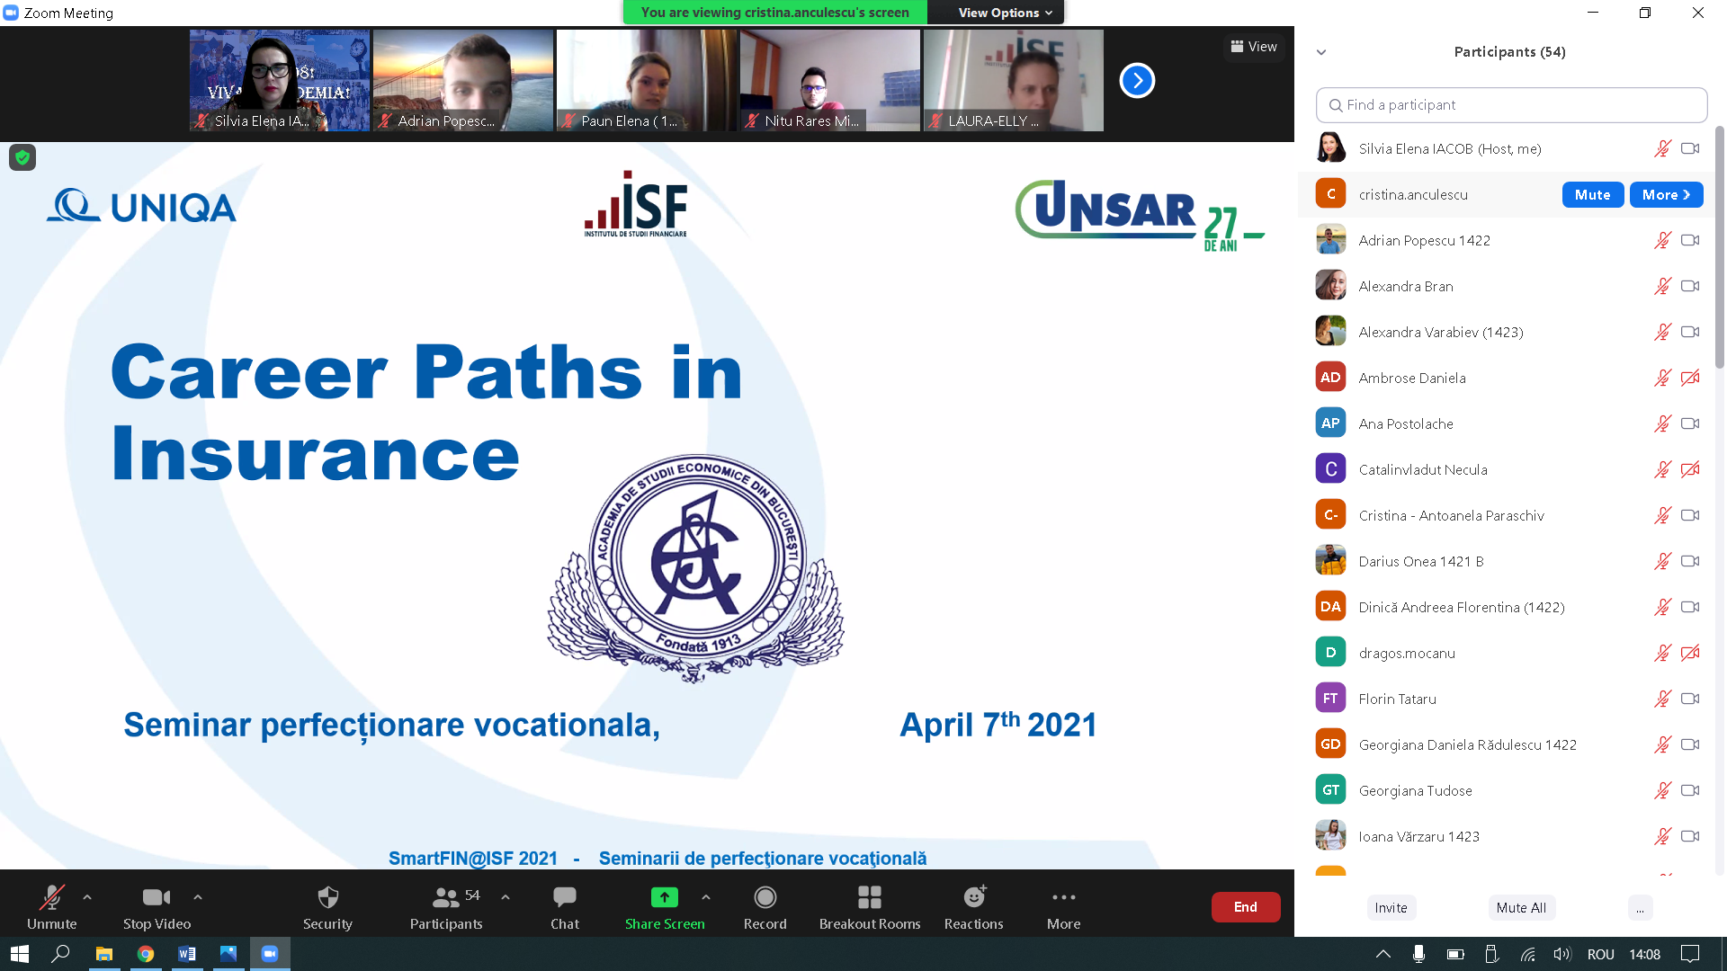Open the Chat bubble
1727x971 pixels.
point(565,896)
